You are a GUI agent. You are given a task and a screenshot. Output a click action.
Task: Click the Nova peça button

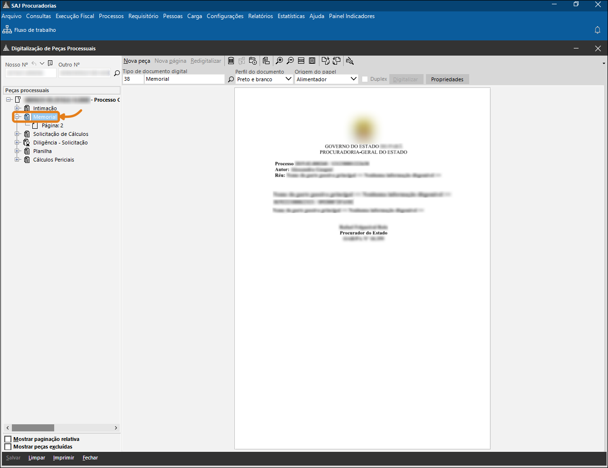click(137, 61)
